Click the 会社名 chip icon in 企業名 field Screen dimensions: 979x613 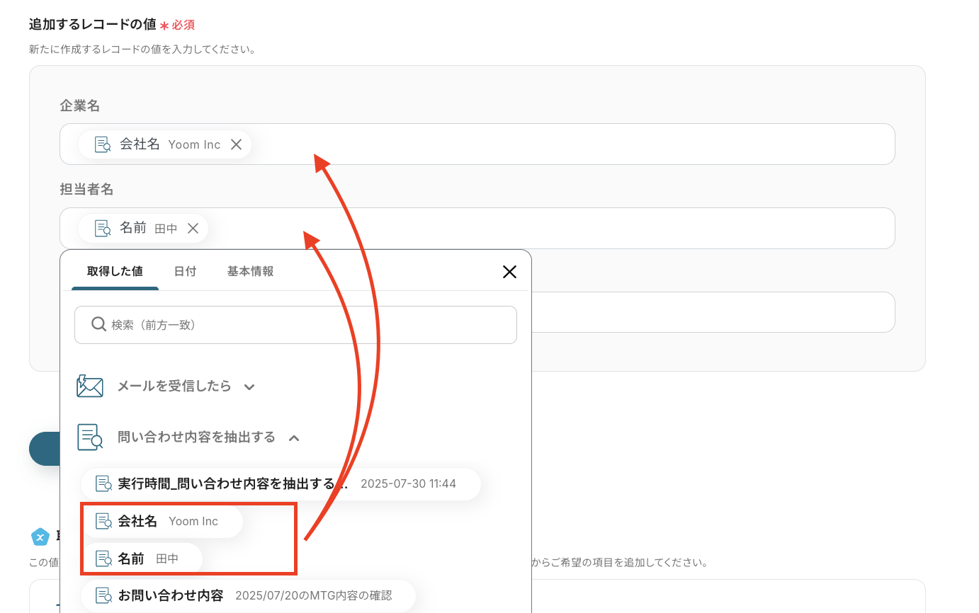click(x=103, y=144)
